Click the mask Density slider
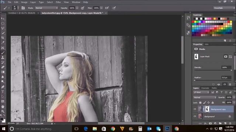Image resolution: width=236 pixels, height=132 pixels. [213, 70]
